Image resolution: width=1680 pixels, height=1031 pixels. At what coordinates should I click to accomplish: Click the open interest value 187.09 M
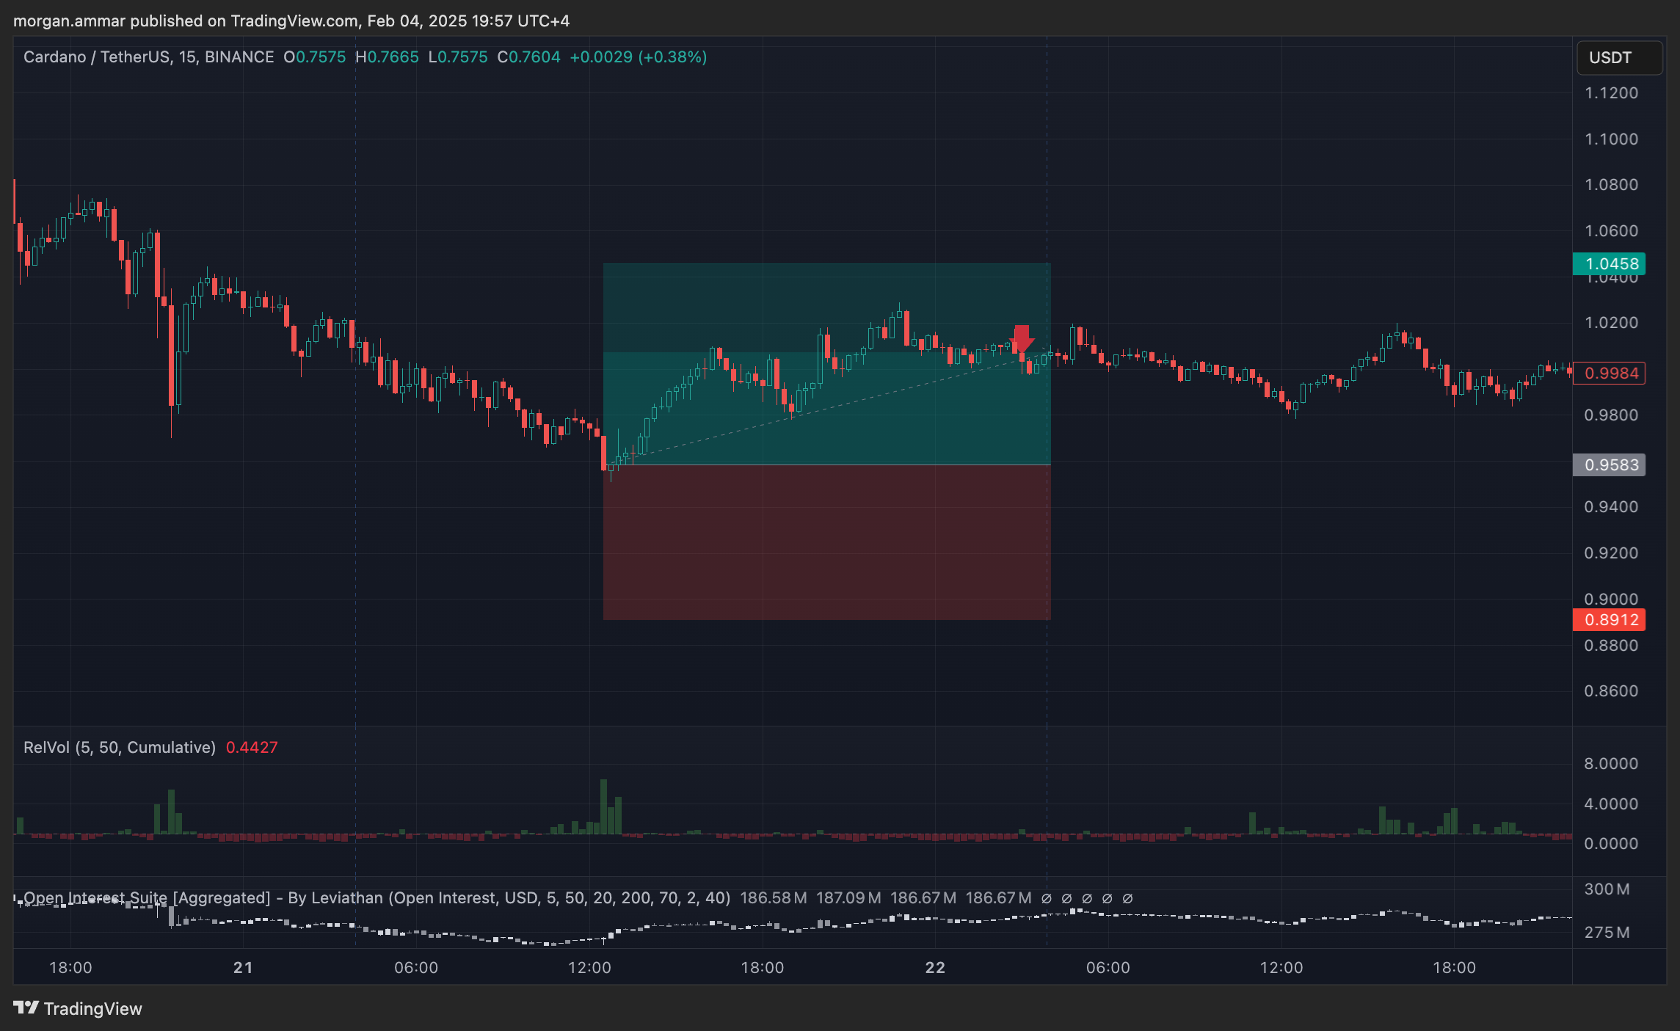849,897
